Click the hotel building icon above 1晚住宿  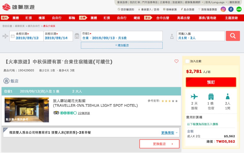[x=211, y=97]
